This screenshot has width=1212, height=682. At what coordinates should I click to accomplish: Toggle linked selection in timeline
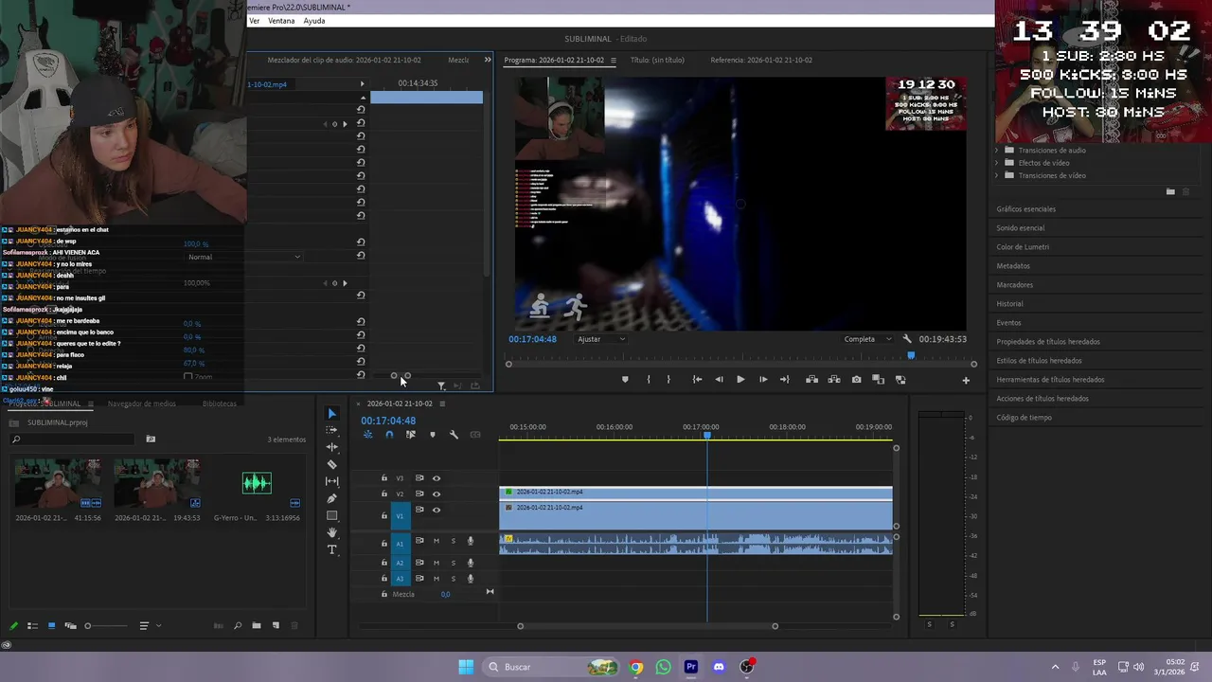coord(411,435)
